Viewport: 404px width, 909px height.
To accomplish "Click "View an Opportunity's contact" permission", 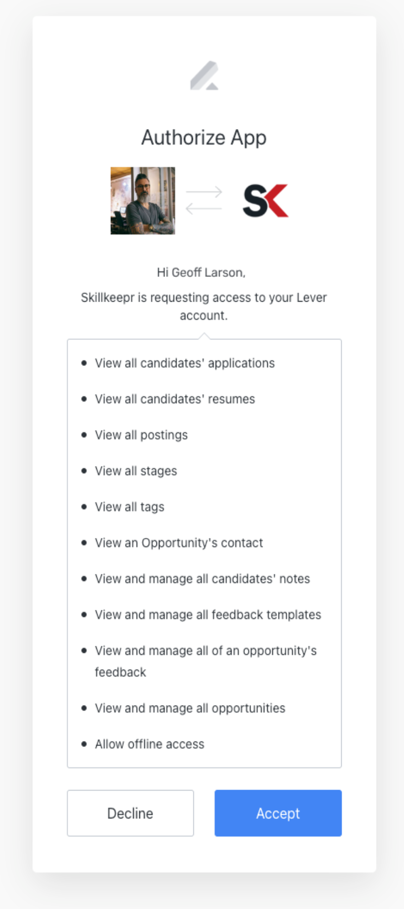I will click(x=179, y=543).
